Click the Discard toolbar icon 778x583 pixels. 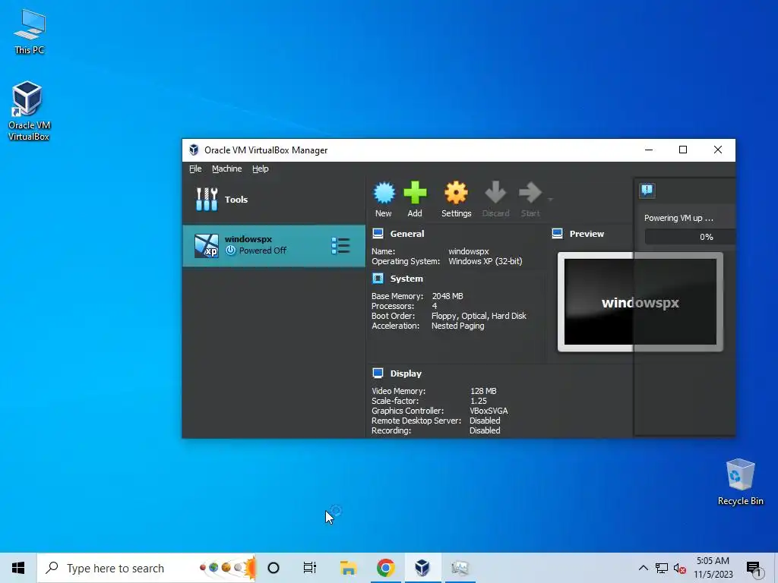click(495, 192)
